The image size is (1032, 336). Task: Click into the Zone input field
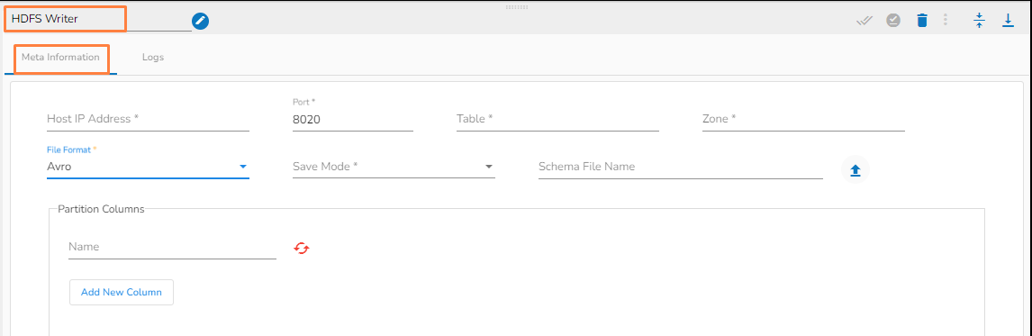(x=803, y=119)
